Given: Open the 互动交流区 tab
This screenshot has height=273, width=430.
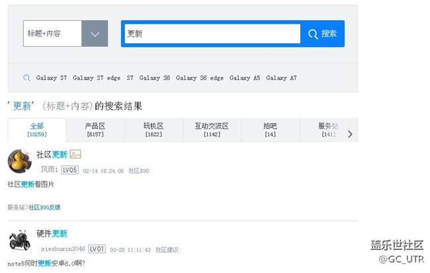Looking at the screenshot, I should click(x=212, y=130).
